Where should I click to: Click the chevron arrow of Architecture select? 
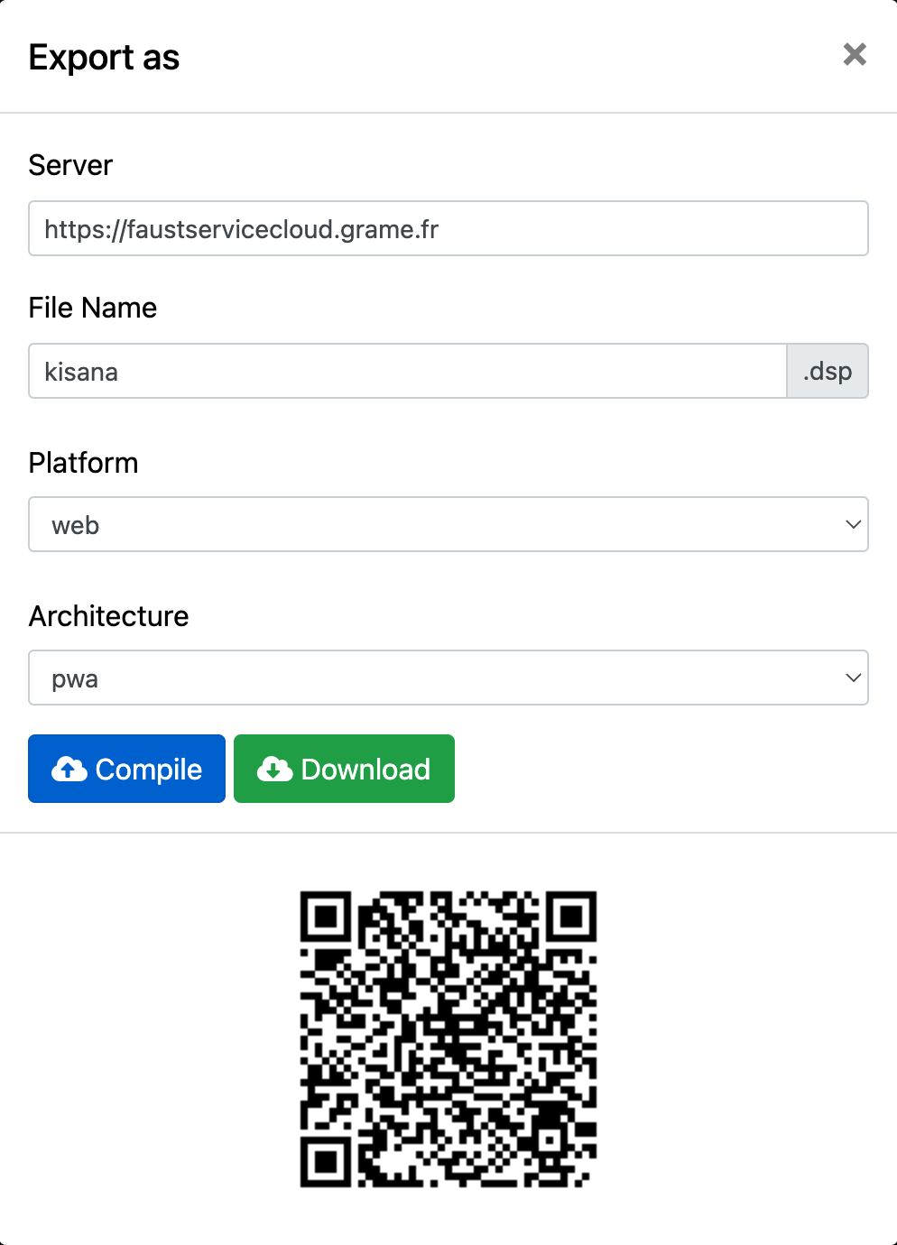[853, 678]
